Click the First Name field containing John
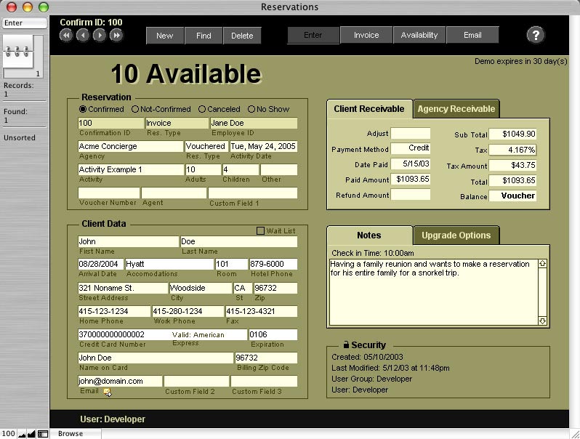Viewport: 580px width, 439px height. [128, 241]
